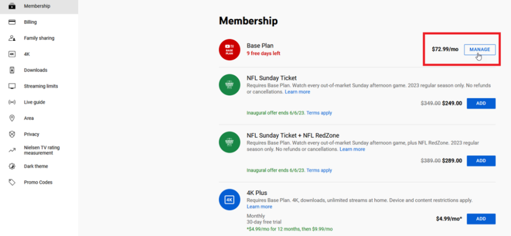Open the Membership settings tab

coord(37,6)
